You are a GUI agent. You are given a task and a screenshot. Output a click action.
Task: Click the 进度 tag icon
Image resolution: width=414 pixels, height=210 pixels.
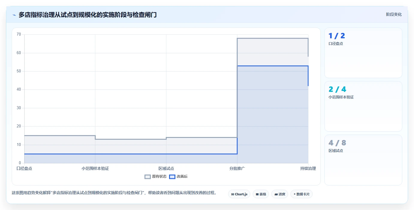276,194
